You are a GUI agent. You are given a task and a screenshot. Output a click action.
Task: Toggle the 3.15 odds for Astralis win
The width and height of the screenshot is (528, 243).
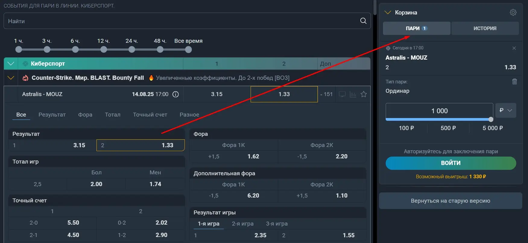coord(217,94)
